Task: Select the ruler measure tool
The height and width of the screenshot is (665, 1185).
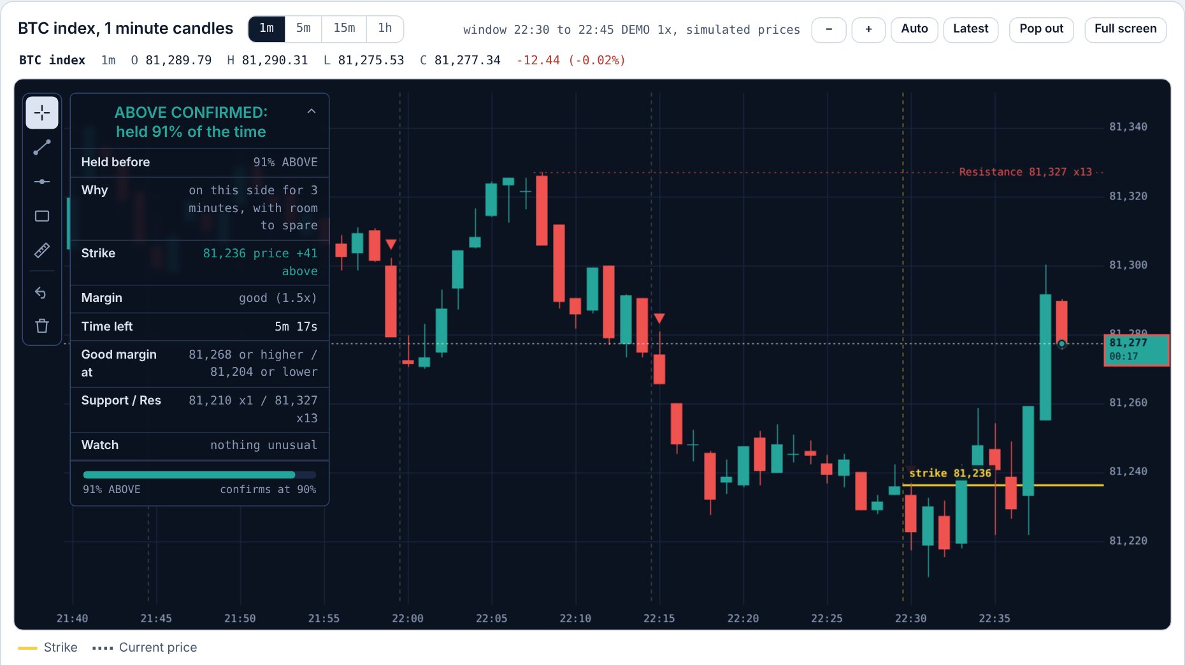Action: coord(42,250)
